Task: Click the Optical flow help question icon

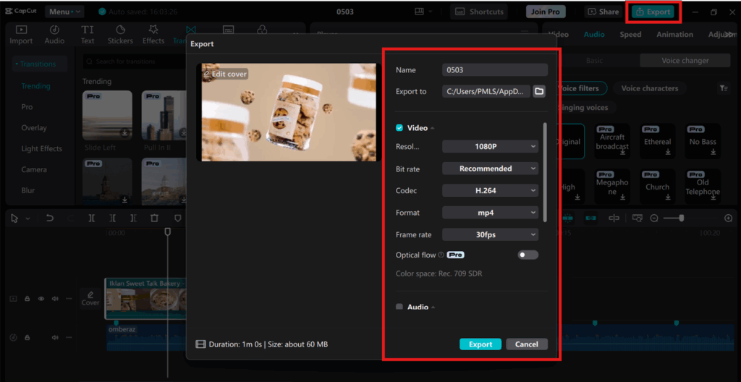Action: [x=441, y=255]
